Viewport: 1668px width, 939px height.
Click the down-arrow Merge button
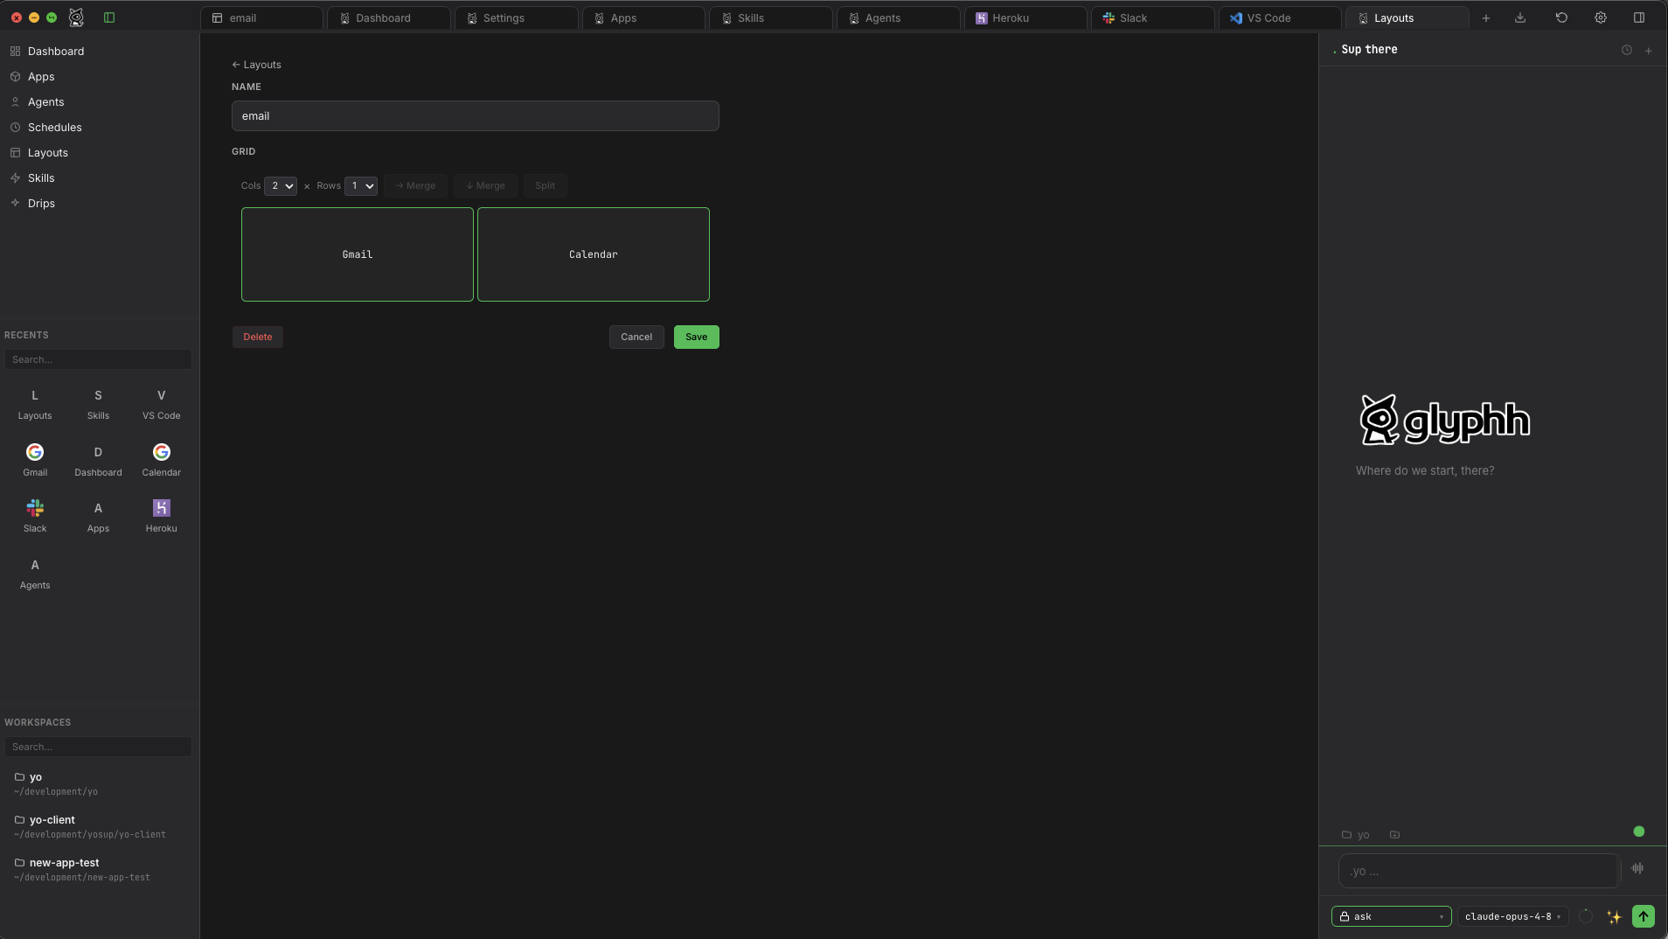coord(485,186)
